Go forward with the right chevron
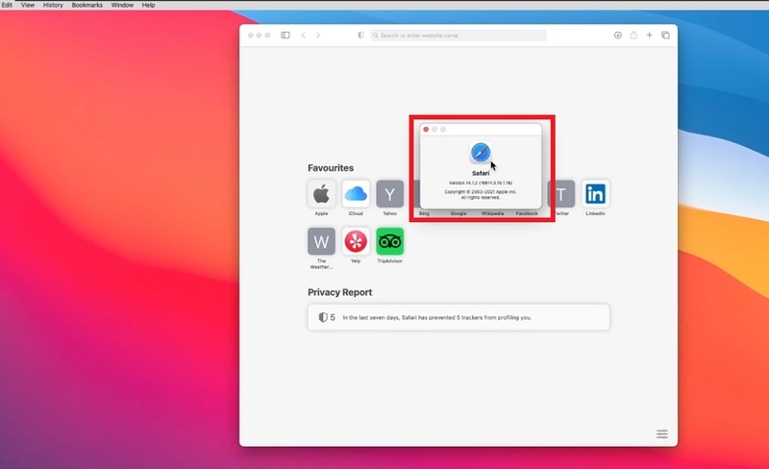Image resolution: width=769 pixels, height=469 pixels. [318, 36]
